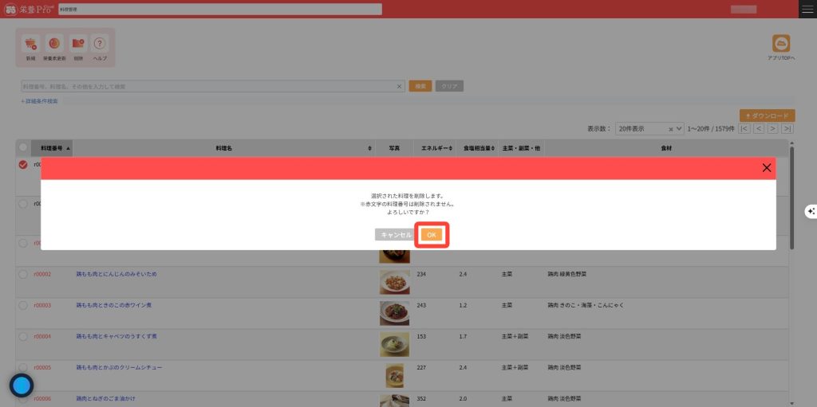Expand the 詳細条件検索 advanced search section
The height and width of the screenshot is (407, 817).
coord(39,101)
